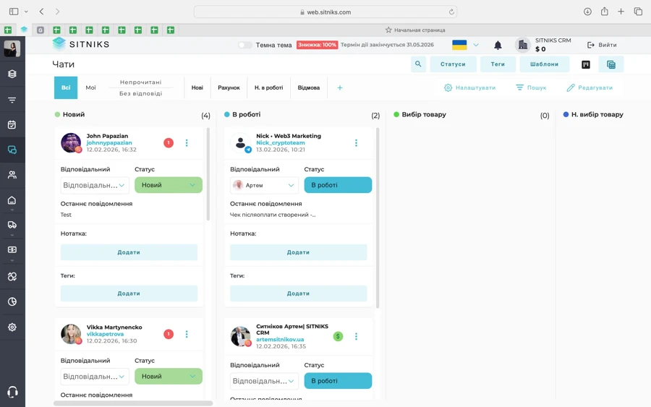The image size is (651, 407).
Task: Open the Nick_cryptoteam profile link
Action: (x=280, y=142)
